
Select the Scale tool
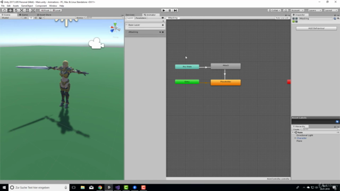pyautogui.click(x=22, y=11)
